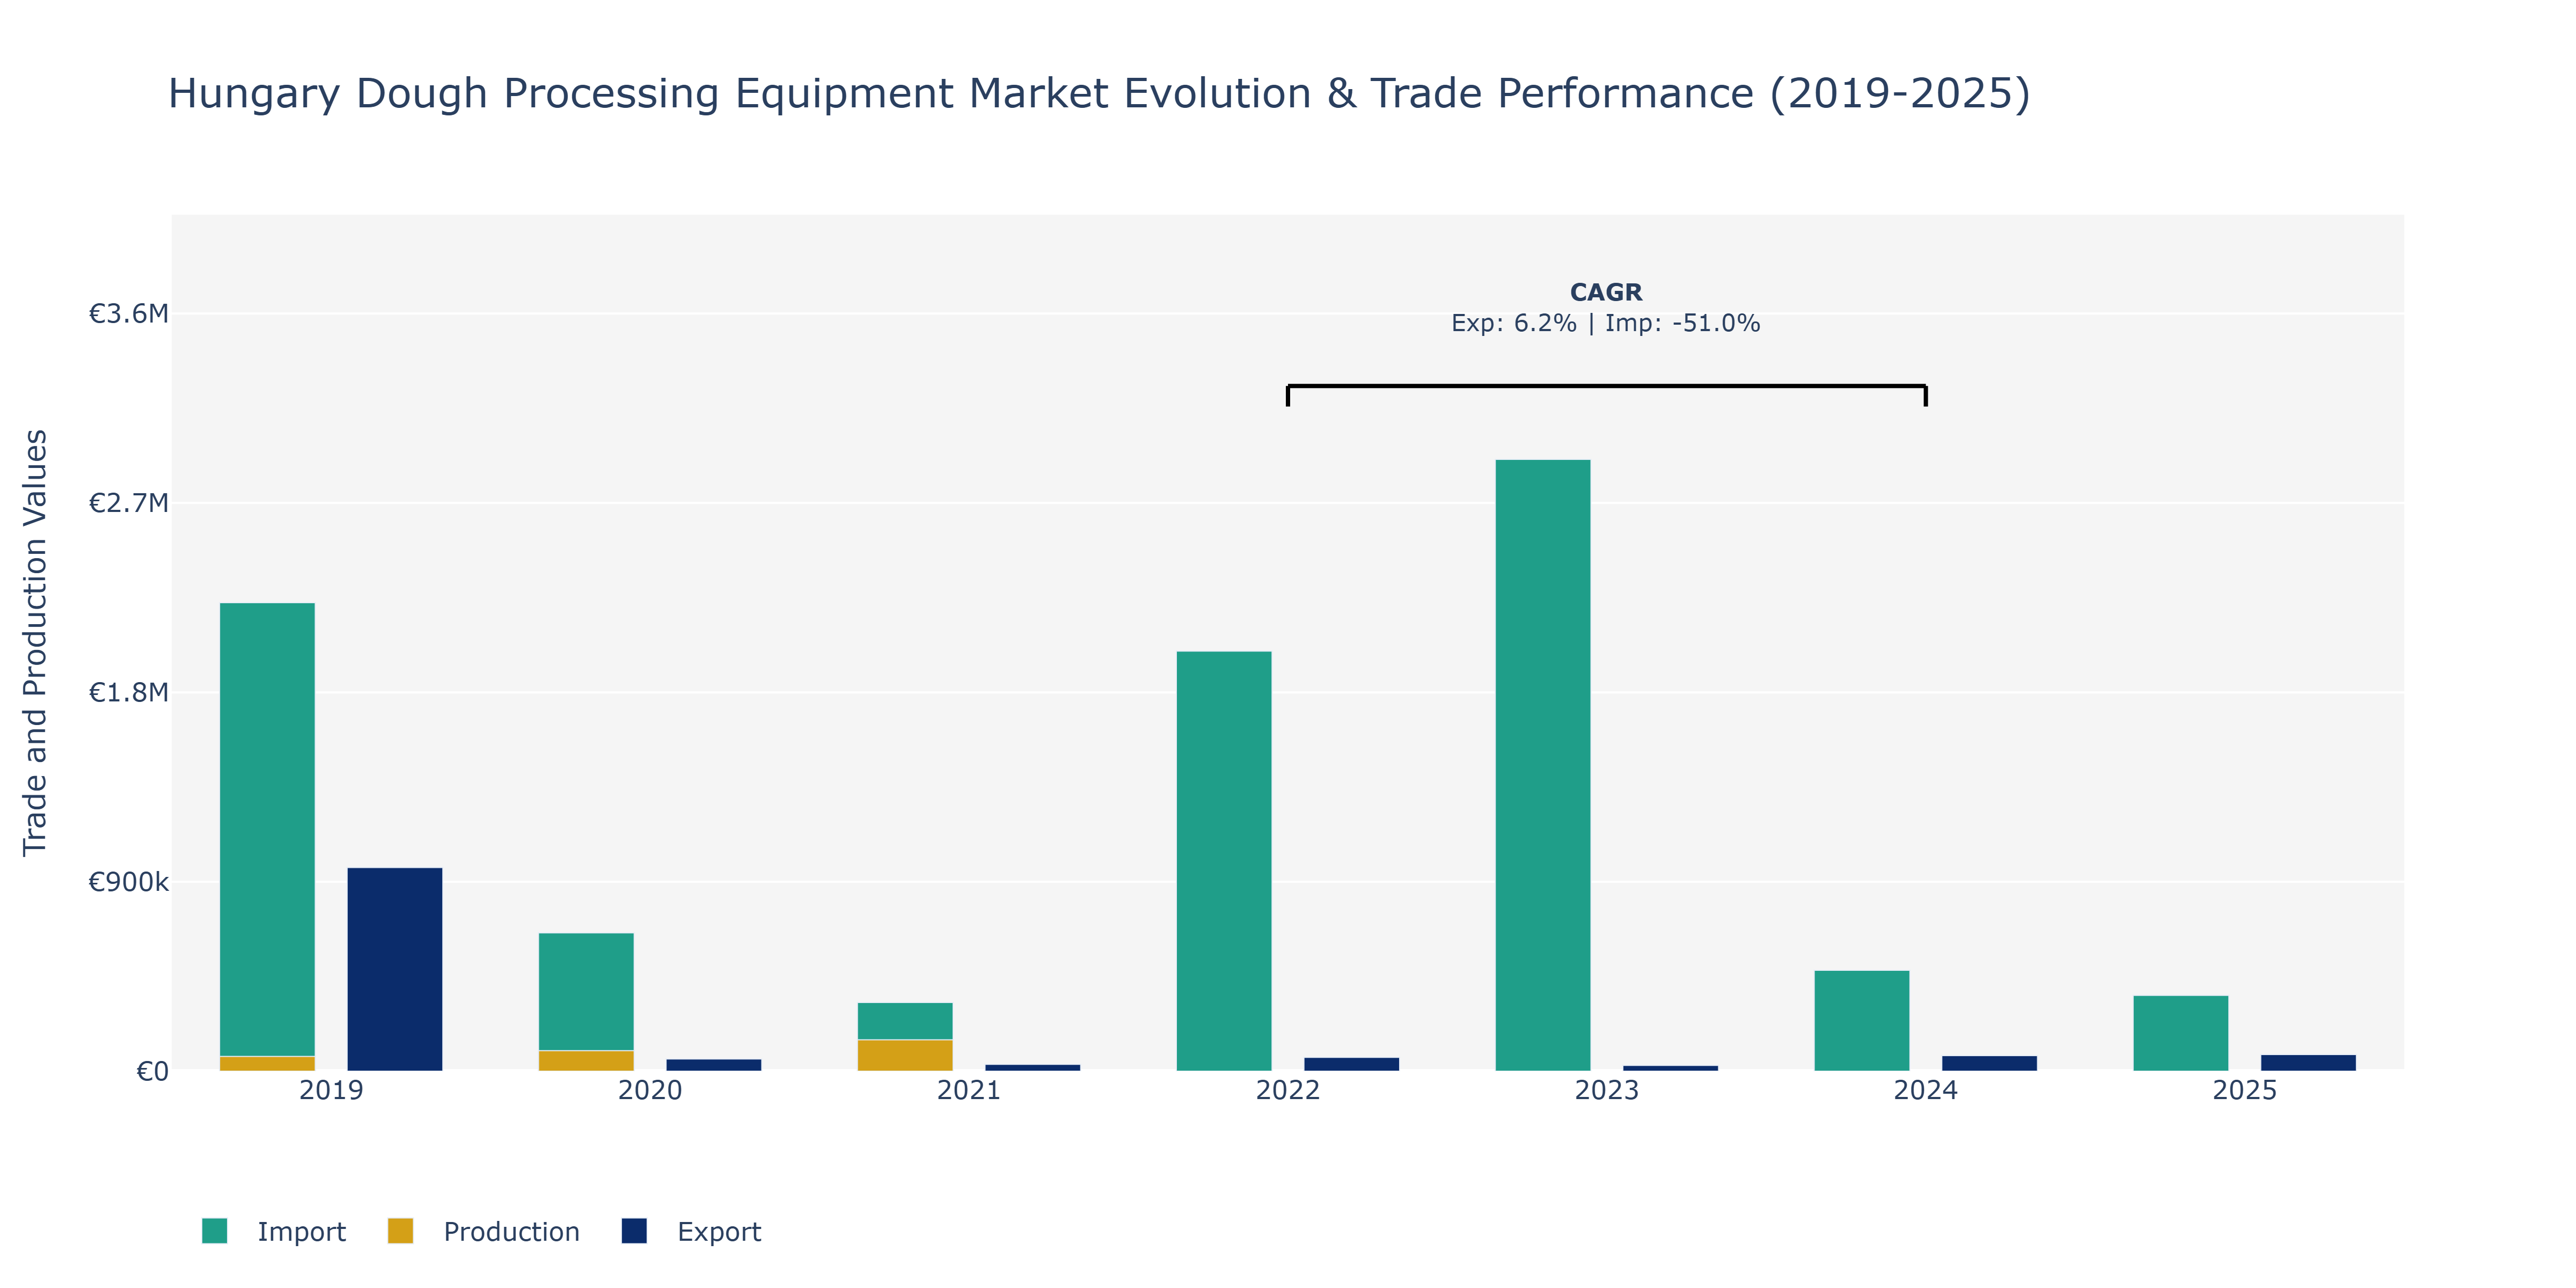Select the 2020 Production bar segment
The width and height of the screenshot is (2576, 1288).
[586, 1061]
